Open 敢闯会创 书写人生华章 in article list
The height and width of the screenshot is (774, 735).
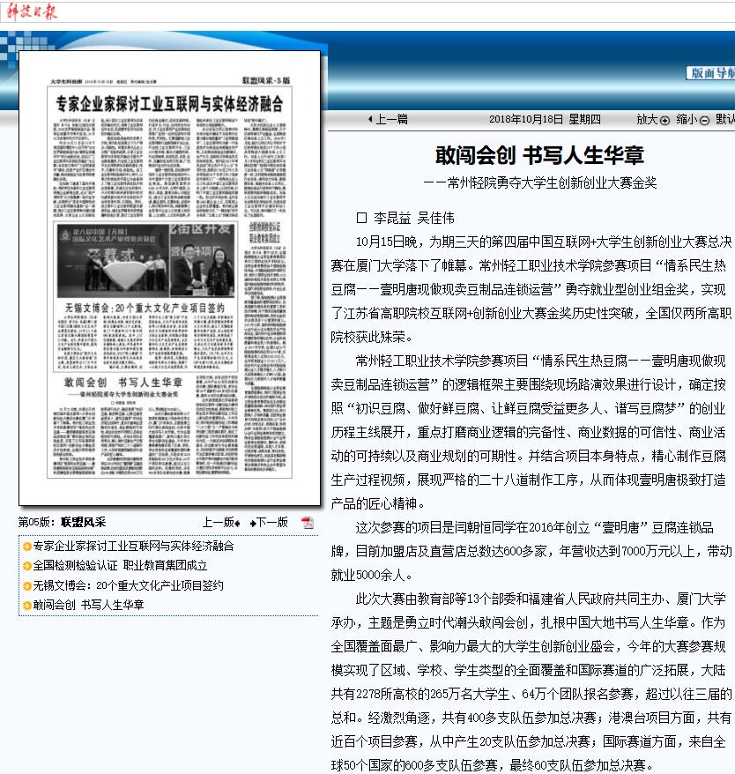coord(88,605)
